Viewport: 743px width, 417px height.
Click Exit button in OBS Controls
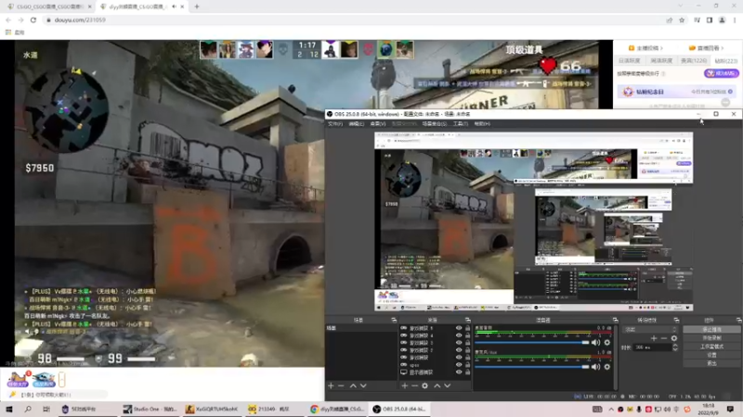coord(711,363)
